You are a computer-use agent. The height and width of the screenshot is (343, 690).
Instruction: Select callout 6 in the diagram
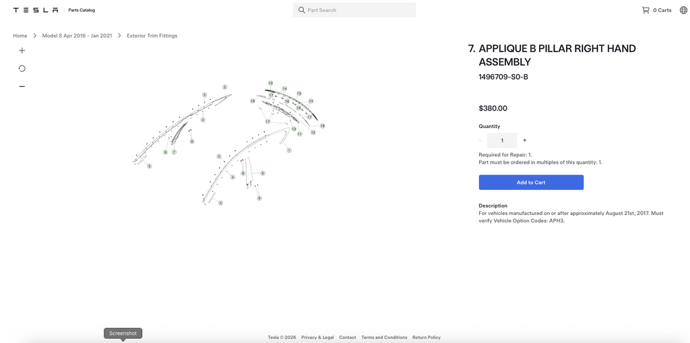pos(263,173)
